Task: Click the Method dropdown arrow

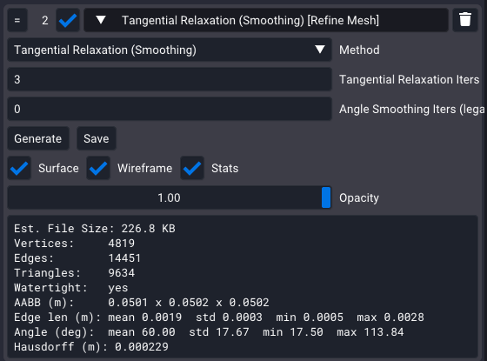Action: [320, 50]
